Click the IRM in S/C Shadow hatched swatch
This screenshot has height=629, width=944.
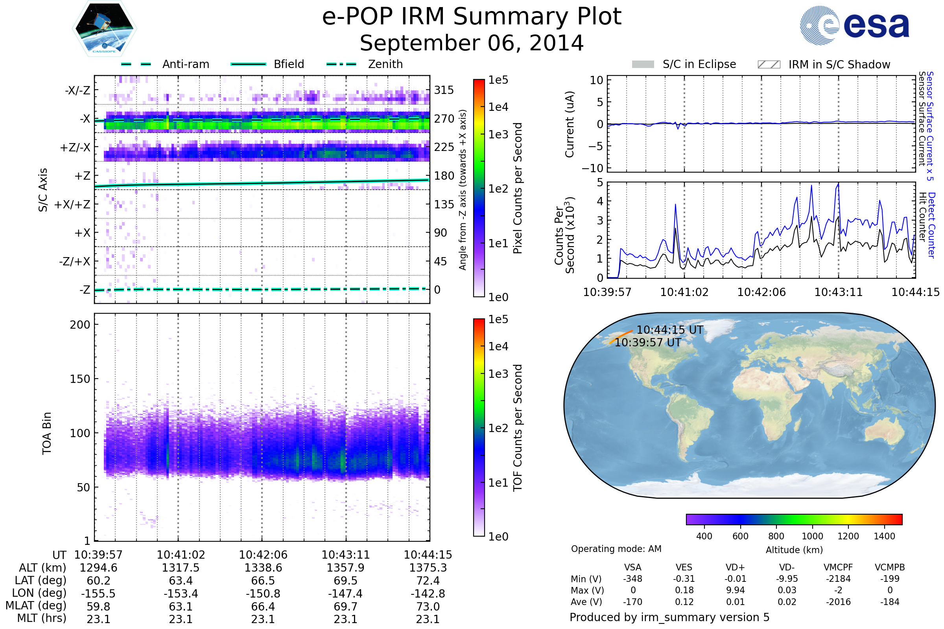769,64
